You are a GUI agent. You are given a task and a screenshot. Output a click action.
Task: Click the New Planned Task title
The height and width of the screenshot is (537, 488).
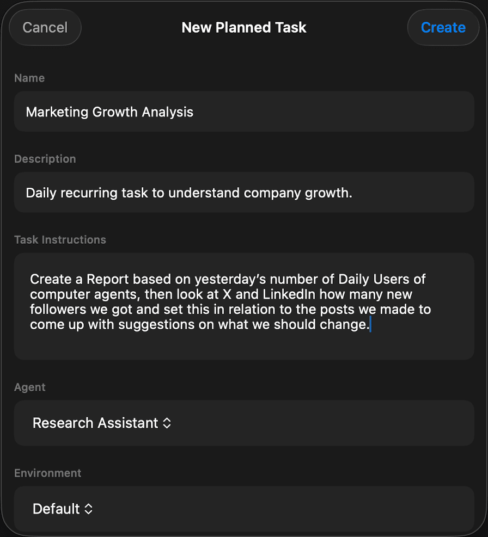pyautogui.click(x=244, y=27)
